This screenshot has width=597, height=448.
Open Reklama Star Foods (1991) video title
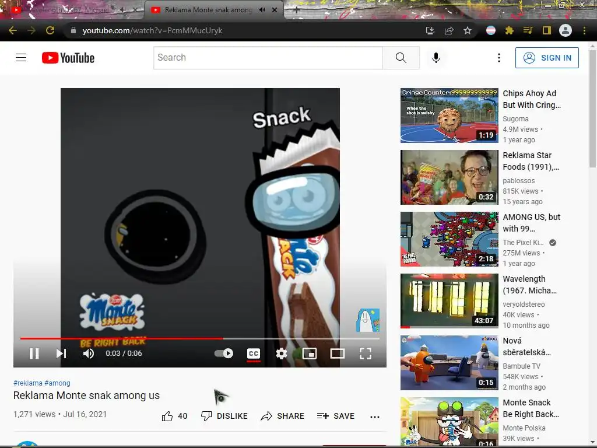pyautogui.click(x=531, y=161)
